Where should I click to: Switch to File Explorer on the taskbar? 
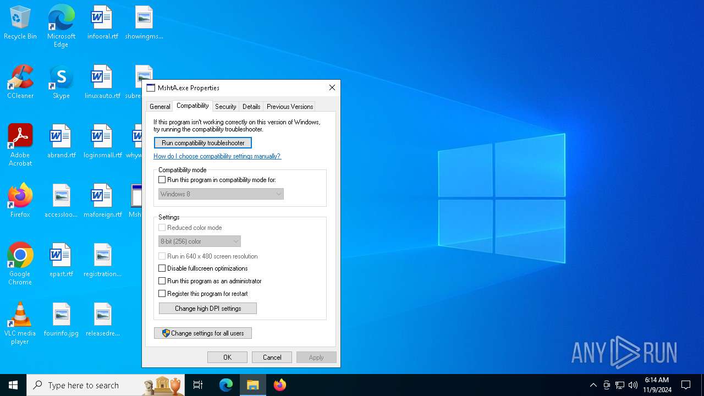click(253, 385)
